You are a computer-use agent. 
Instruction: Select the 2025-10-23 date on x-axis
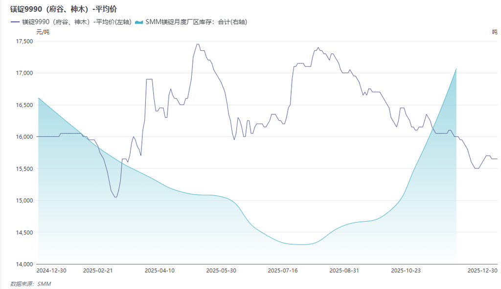(406, 270)
